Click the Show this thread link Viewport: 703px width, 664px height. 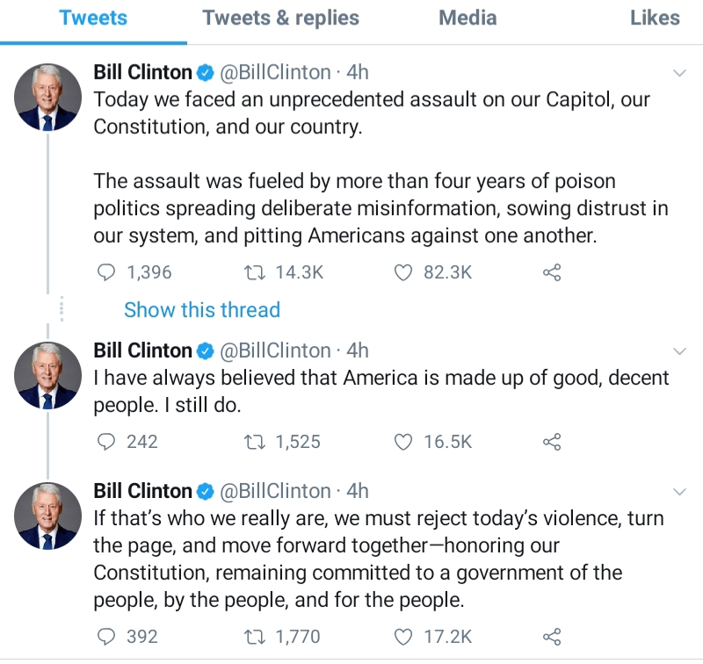202,310
